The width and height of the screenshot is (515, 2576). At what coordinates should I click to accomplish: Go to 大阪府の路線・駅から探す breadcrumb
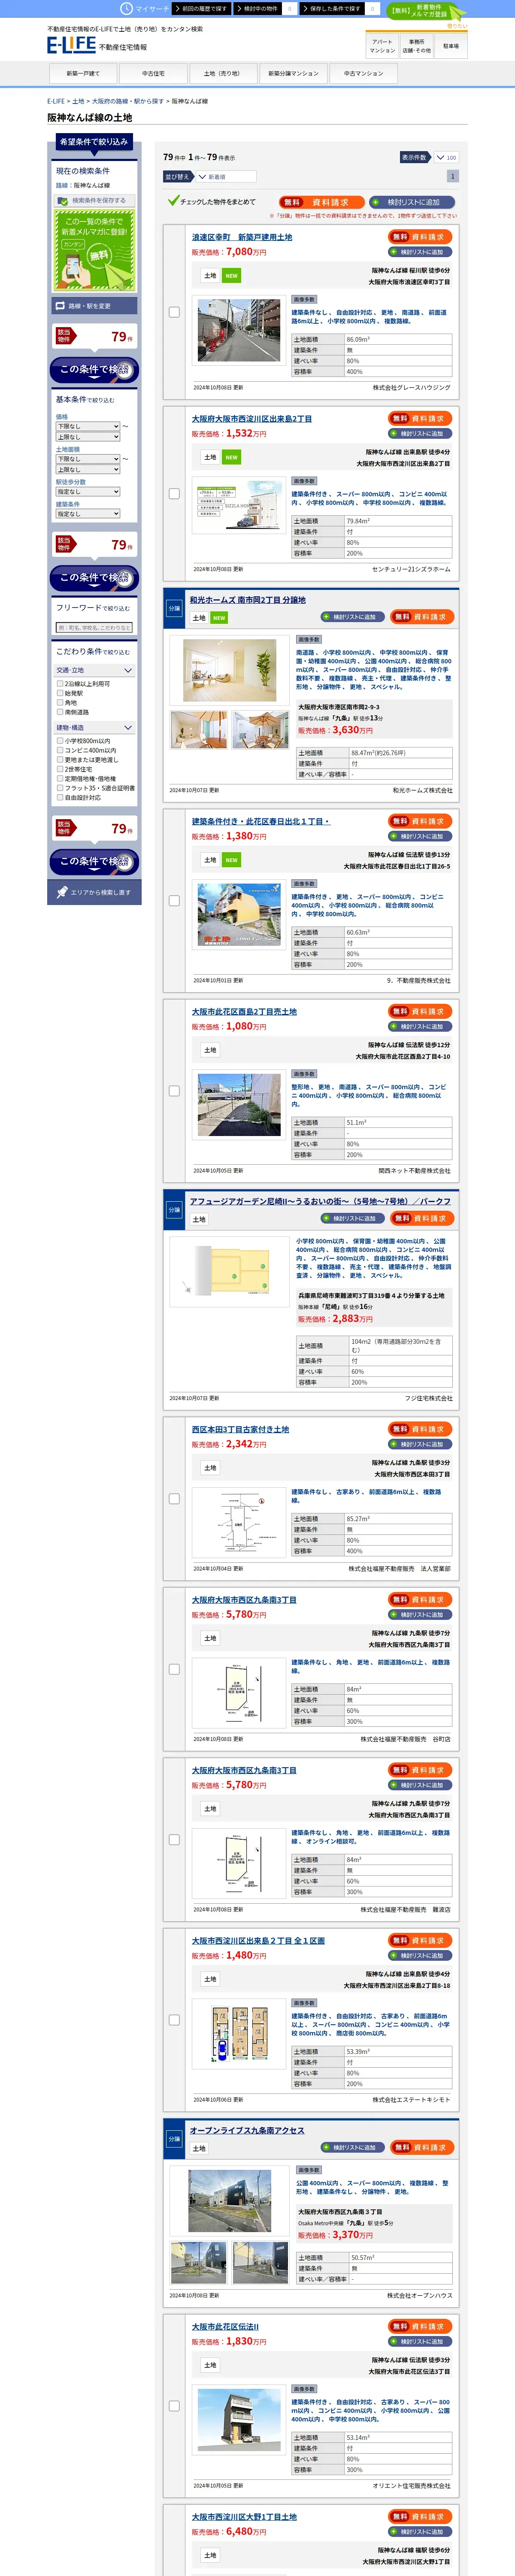128,101
